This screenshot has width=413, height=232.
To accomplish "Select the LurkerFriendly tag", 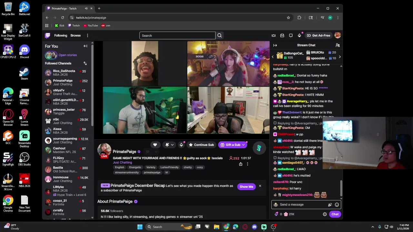I will pyautogui.click(x=169, y=167).
